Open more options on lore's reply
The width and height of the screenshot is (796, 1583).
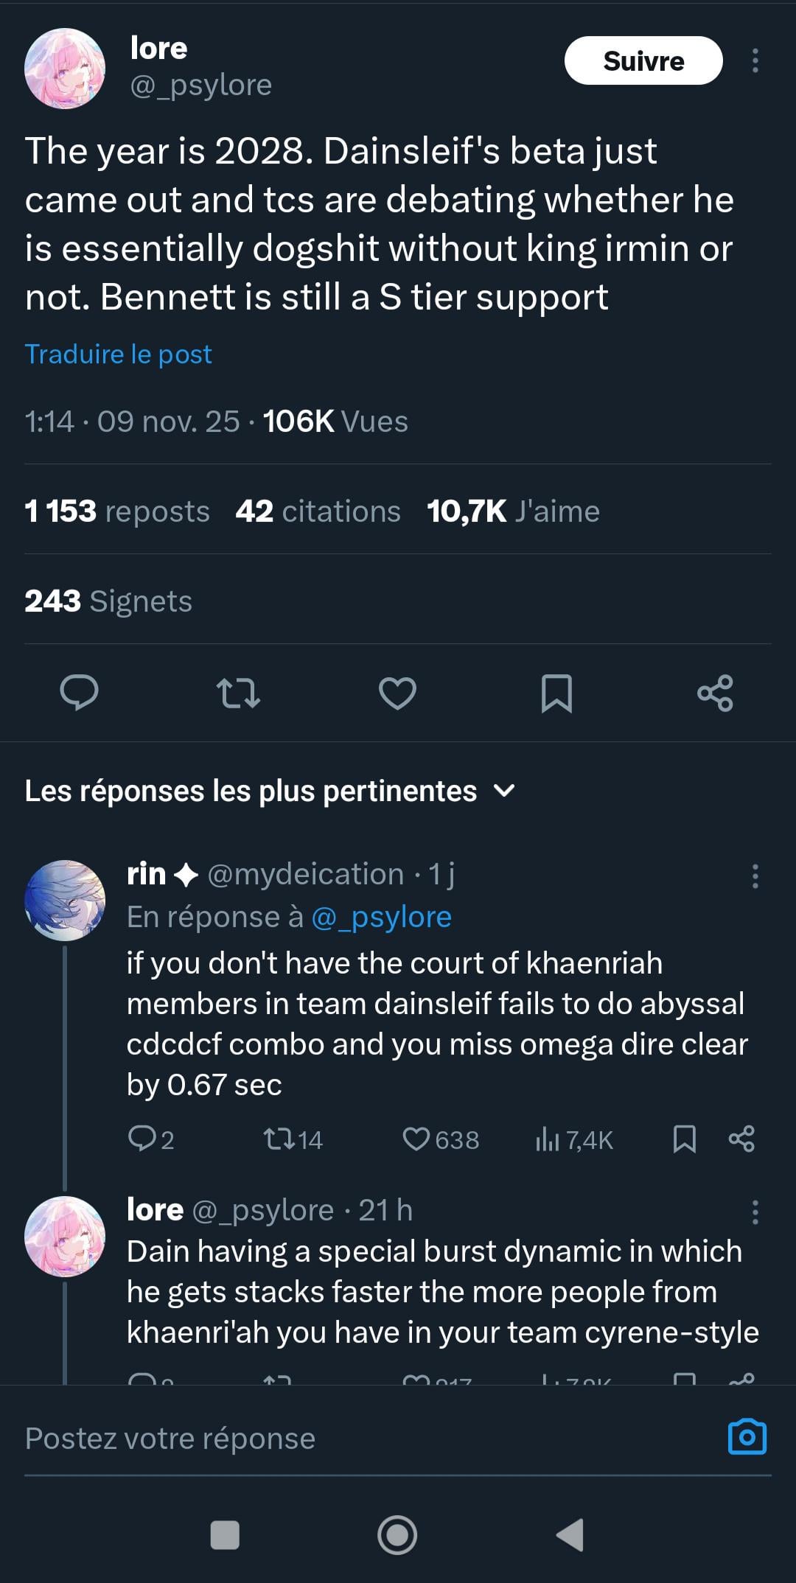point(755,1212)
